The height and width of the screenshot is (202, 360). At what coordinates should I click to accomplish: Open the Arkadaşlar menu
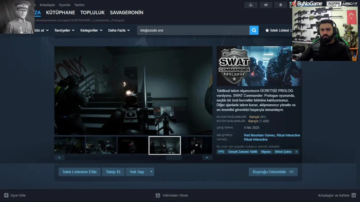(x=47, y=5)
